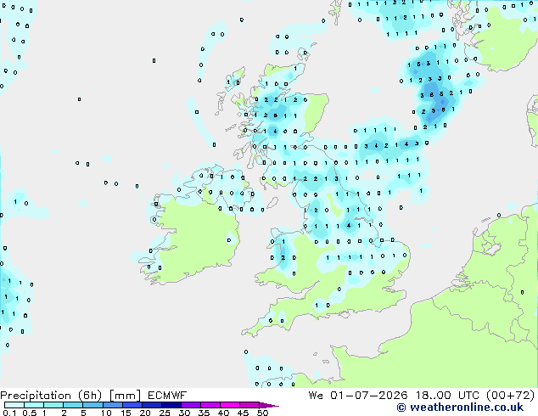Click the 'We 01-07-2026 18..00 UTC' timestamp
The width and height of the screenshot is (538, 416).
tap(395, 396)
